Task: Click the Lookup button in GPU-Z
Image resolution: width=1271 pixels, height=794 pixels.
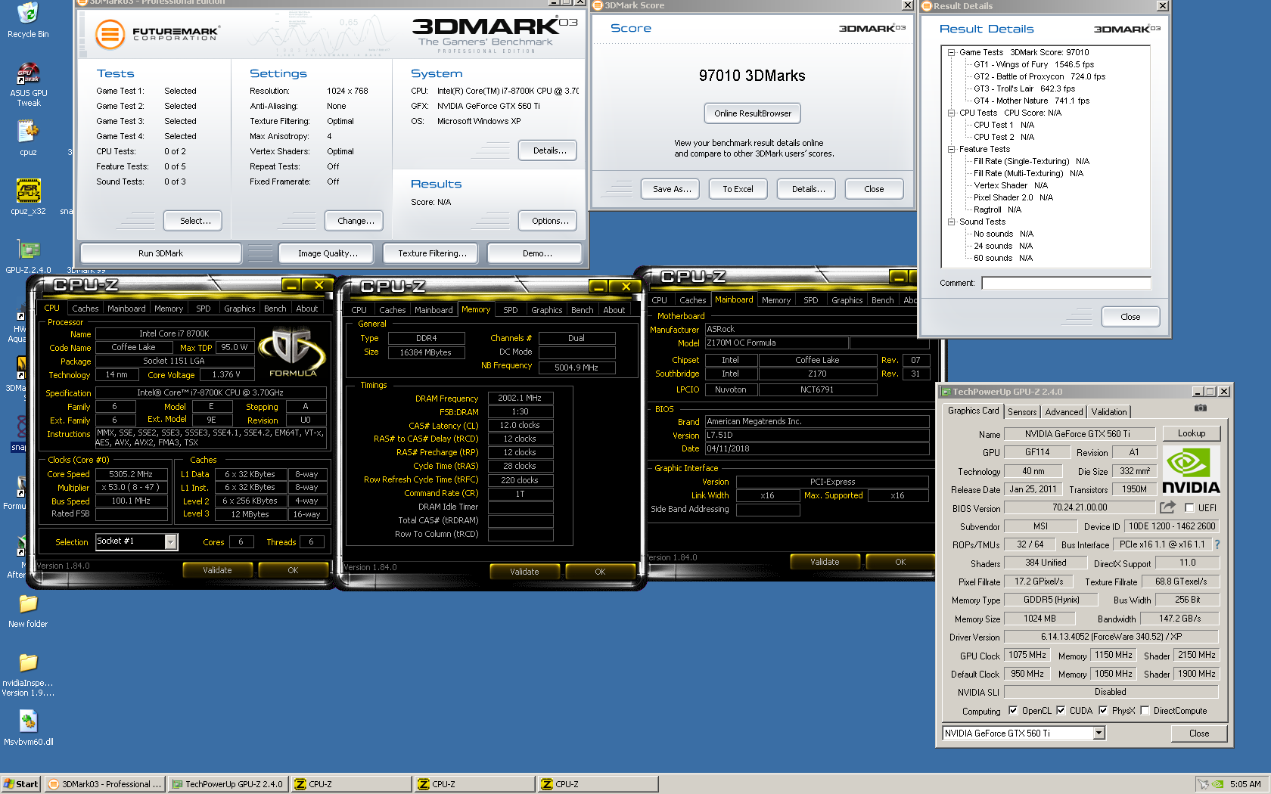Action: (1192, 433)
